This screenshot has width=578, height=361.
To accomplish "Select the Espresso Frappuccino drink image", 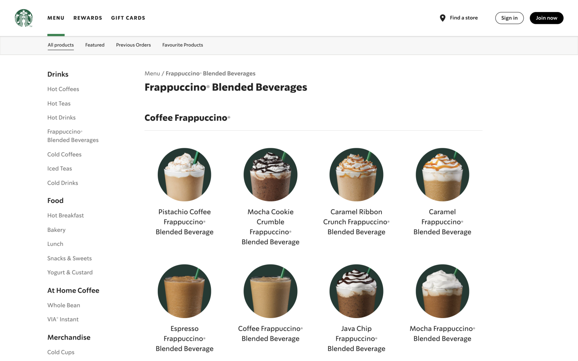I will (185, 291).
